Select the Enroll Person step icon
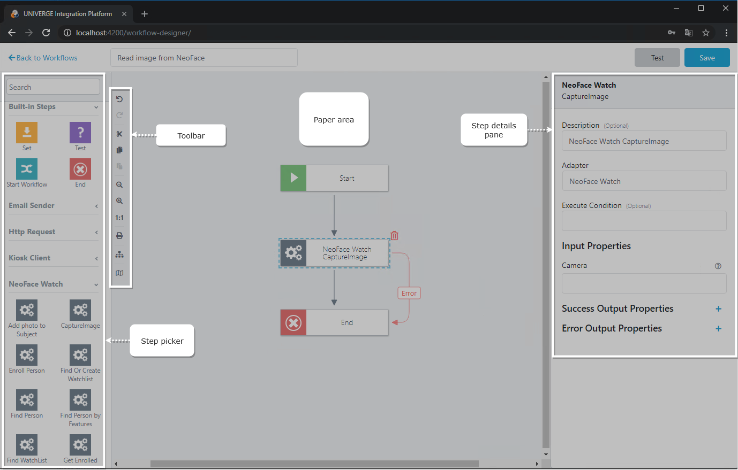This screenshot has width=738, height=470. point(27,355)
